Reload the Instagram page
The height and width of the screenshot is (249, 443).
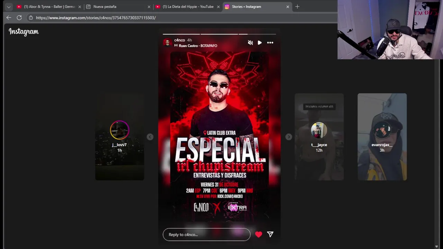coord(19,18)
